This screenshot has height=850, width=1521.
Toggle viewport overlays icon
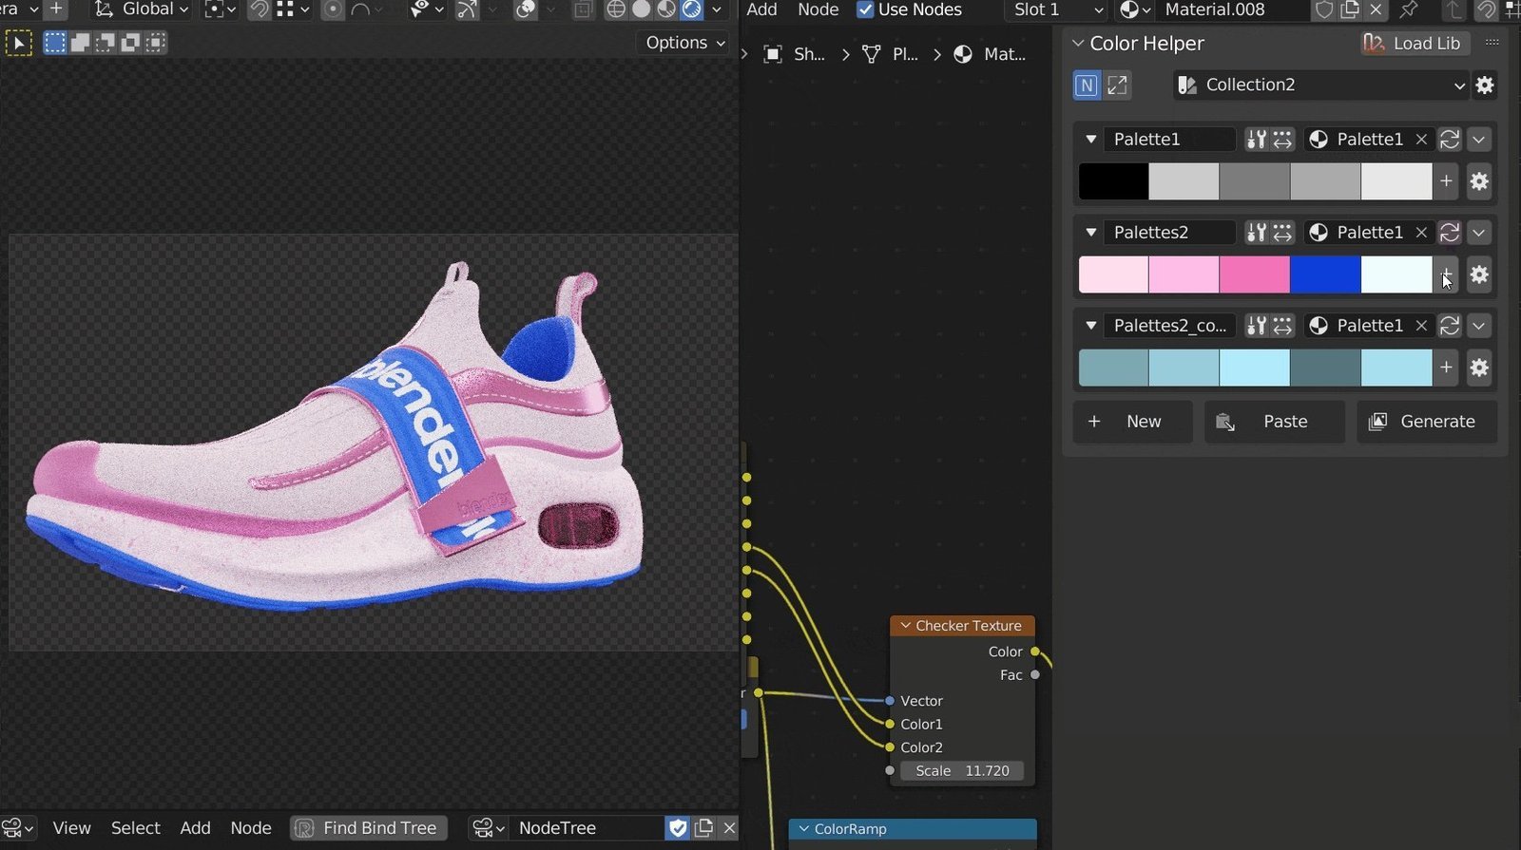tap(526, 9)
